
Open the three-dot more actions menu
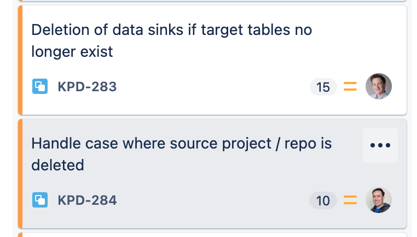coord(380,145)
